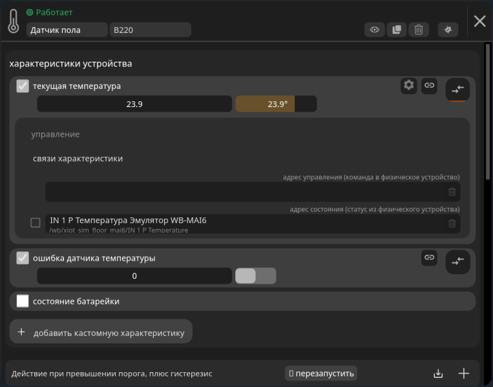Click the связи характеристики heading
The width and height of the screenshot is (493, 387).
[x=78, y=159]
